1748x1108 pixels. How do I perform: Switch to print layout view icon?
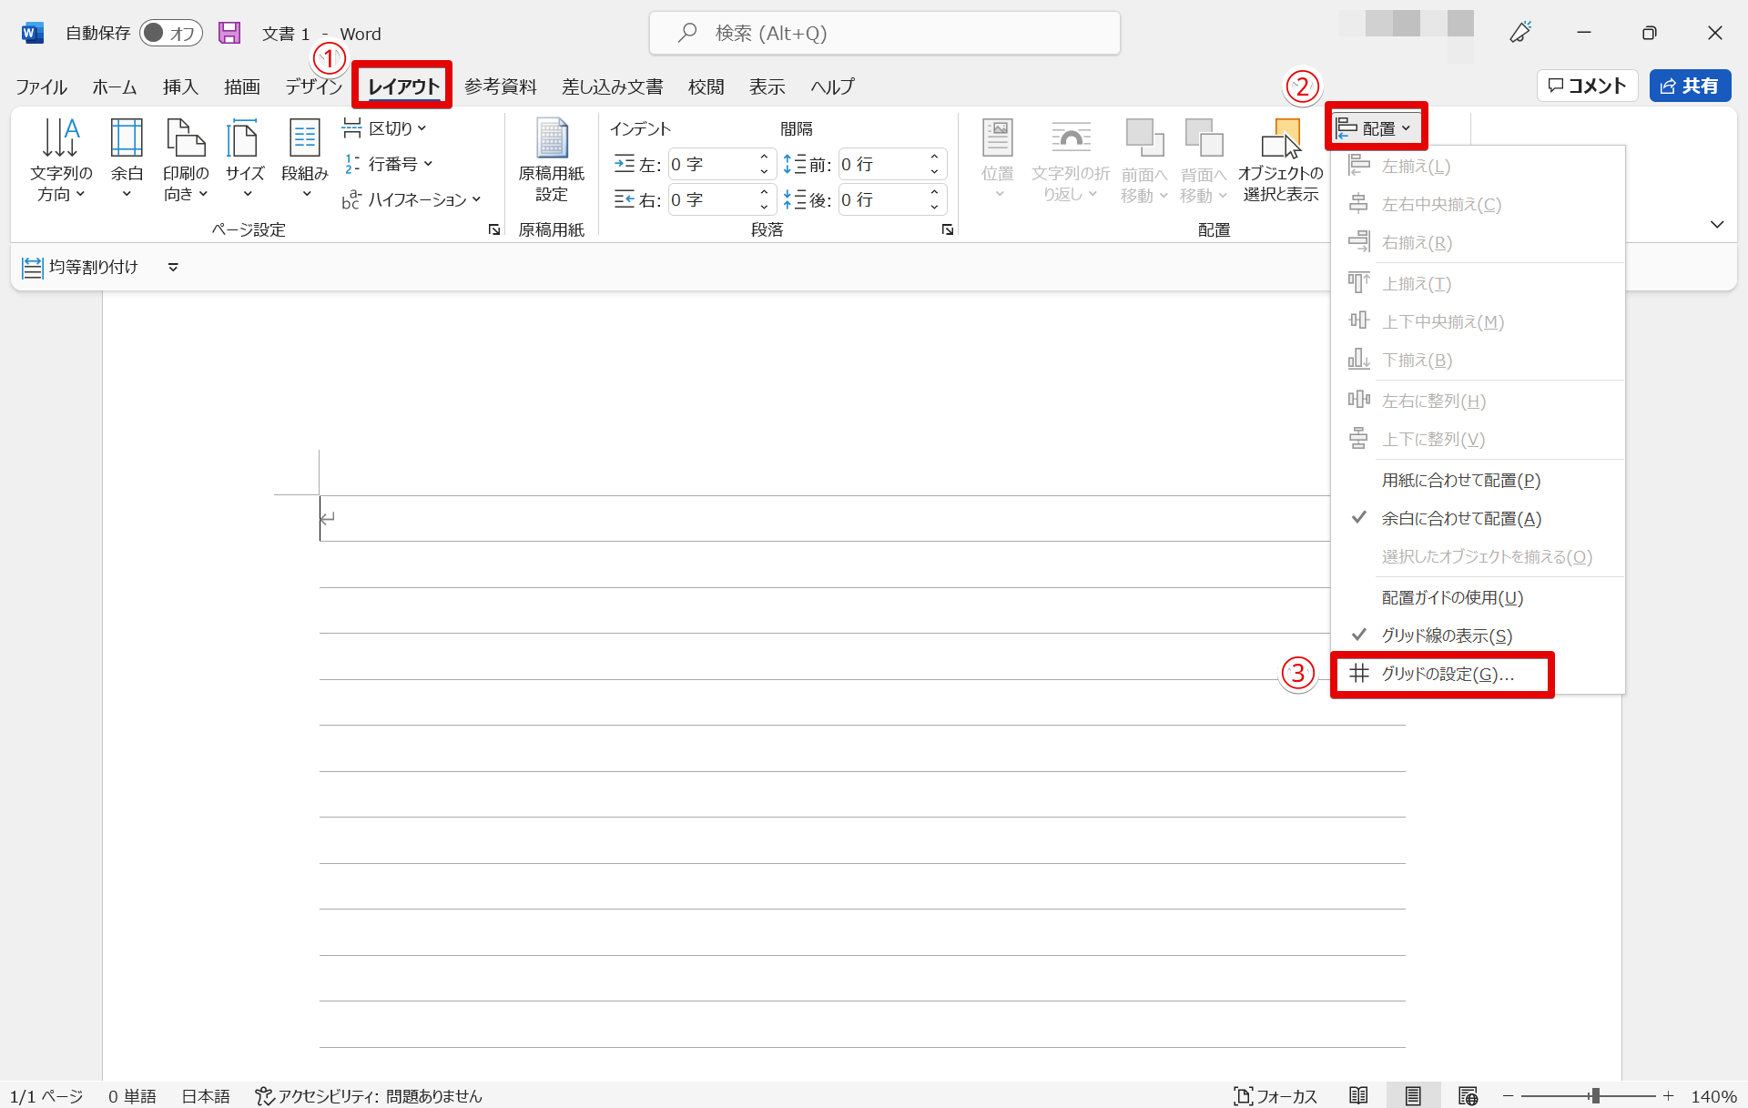(x=1413, y=1095)
